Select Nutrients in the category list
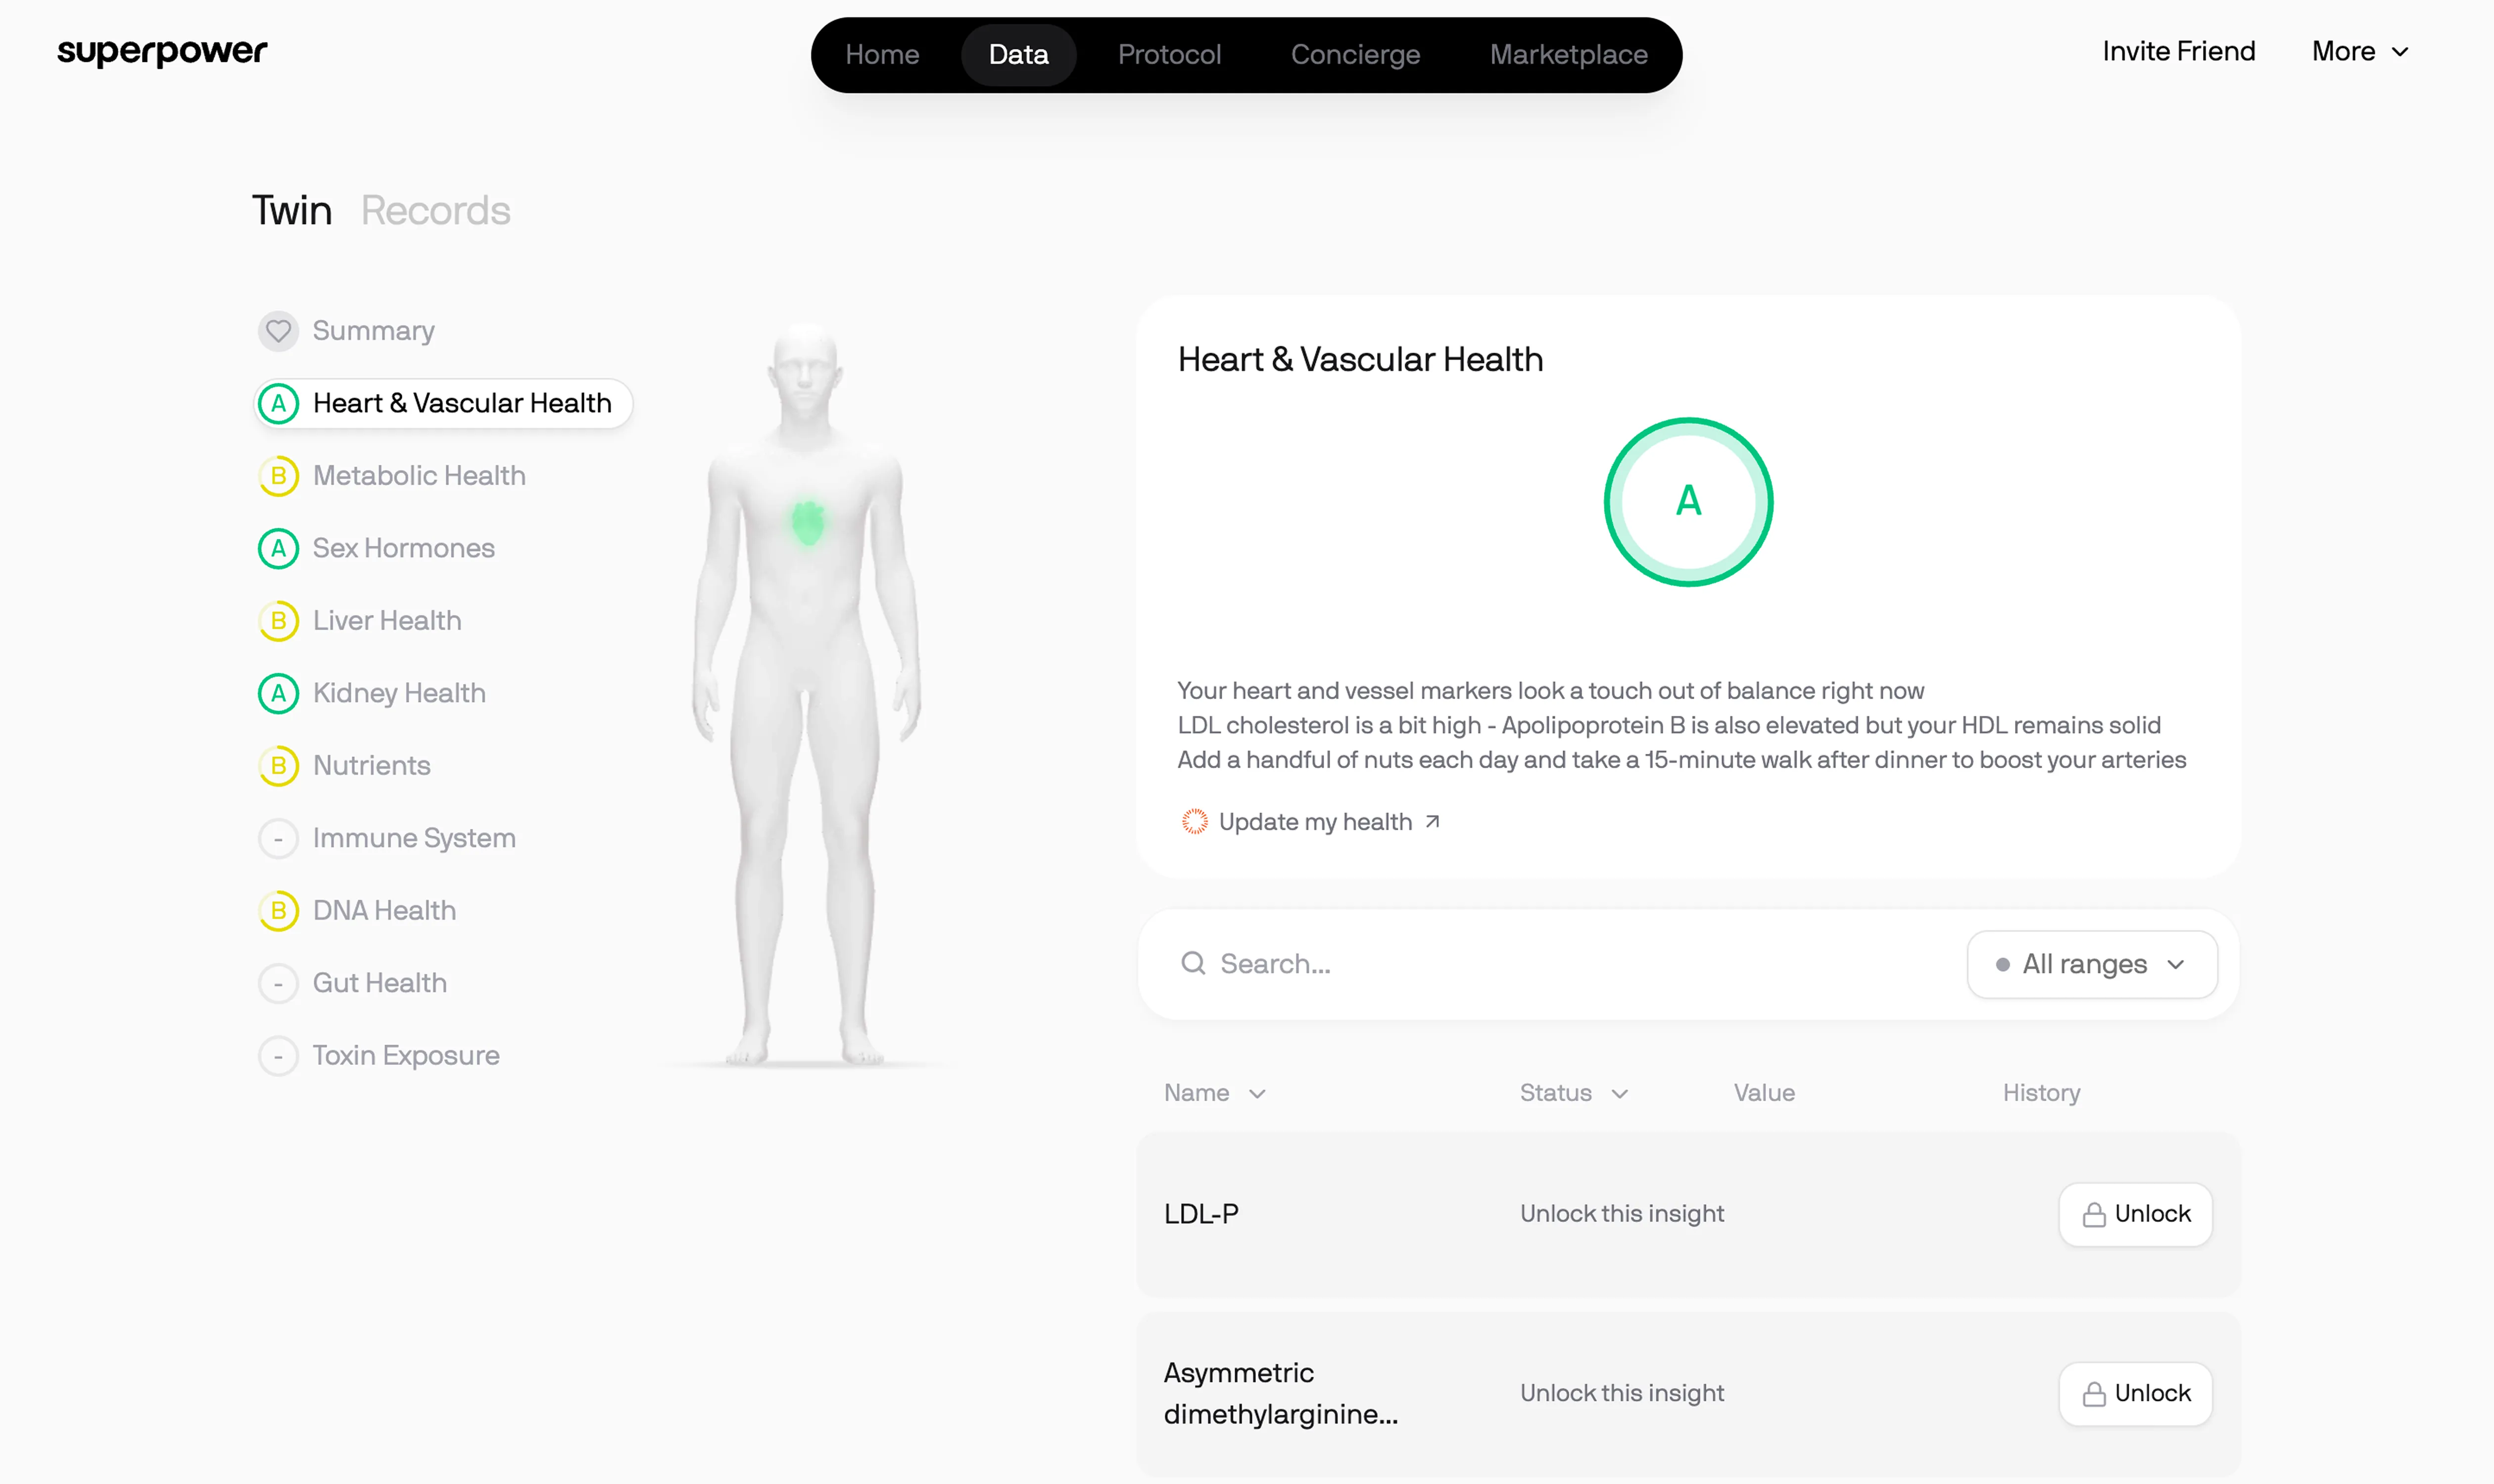The image size is (2494, 1484). pos(371,766)
